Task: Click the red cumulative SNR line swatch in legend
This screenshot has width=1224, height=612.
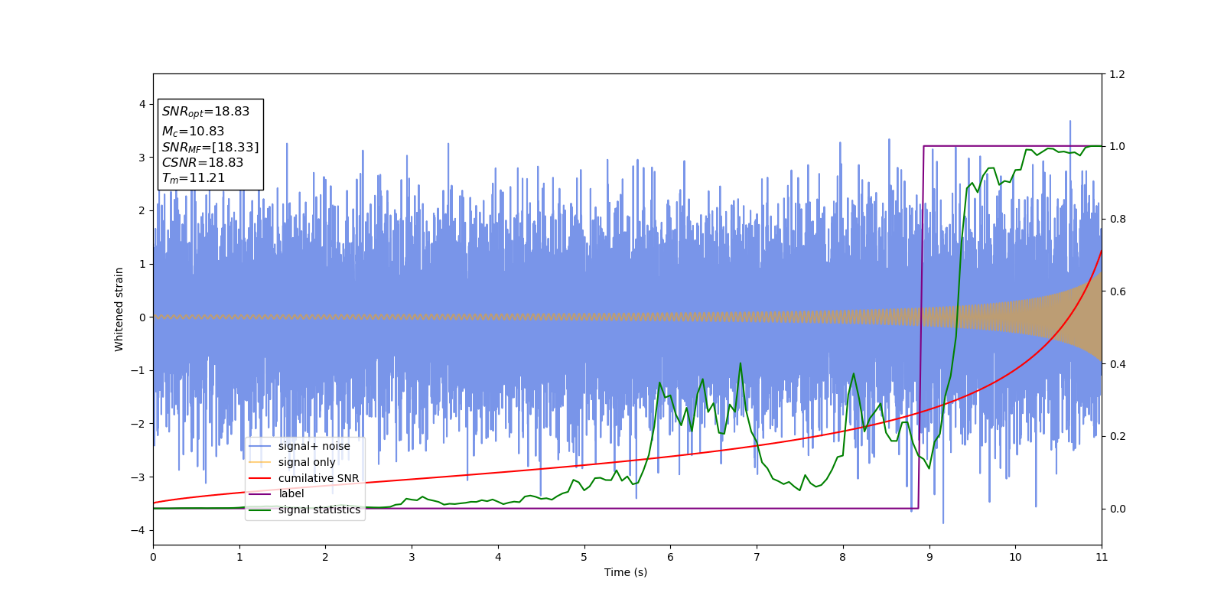Action: (x=260, y=478)
